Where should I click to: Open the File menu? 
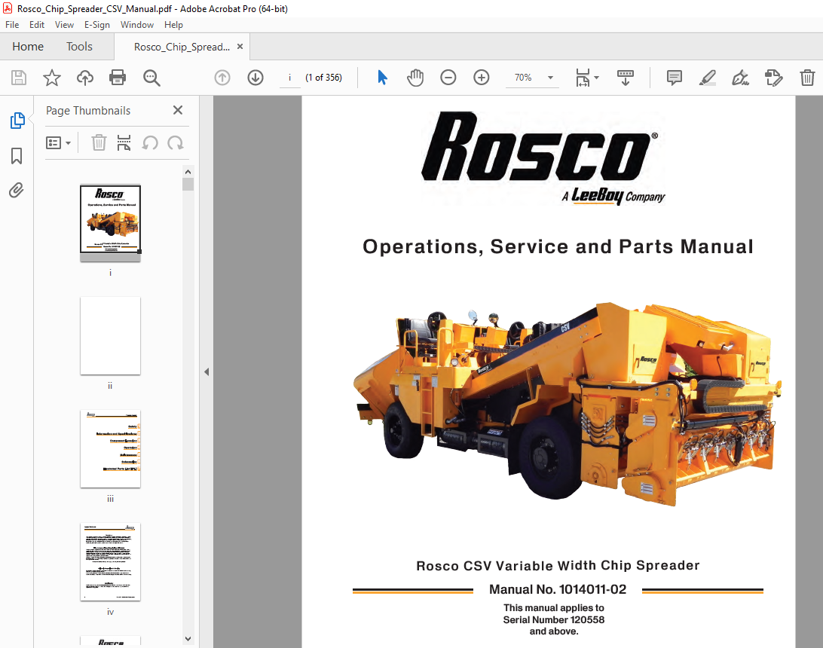pos(12,25)
